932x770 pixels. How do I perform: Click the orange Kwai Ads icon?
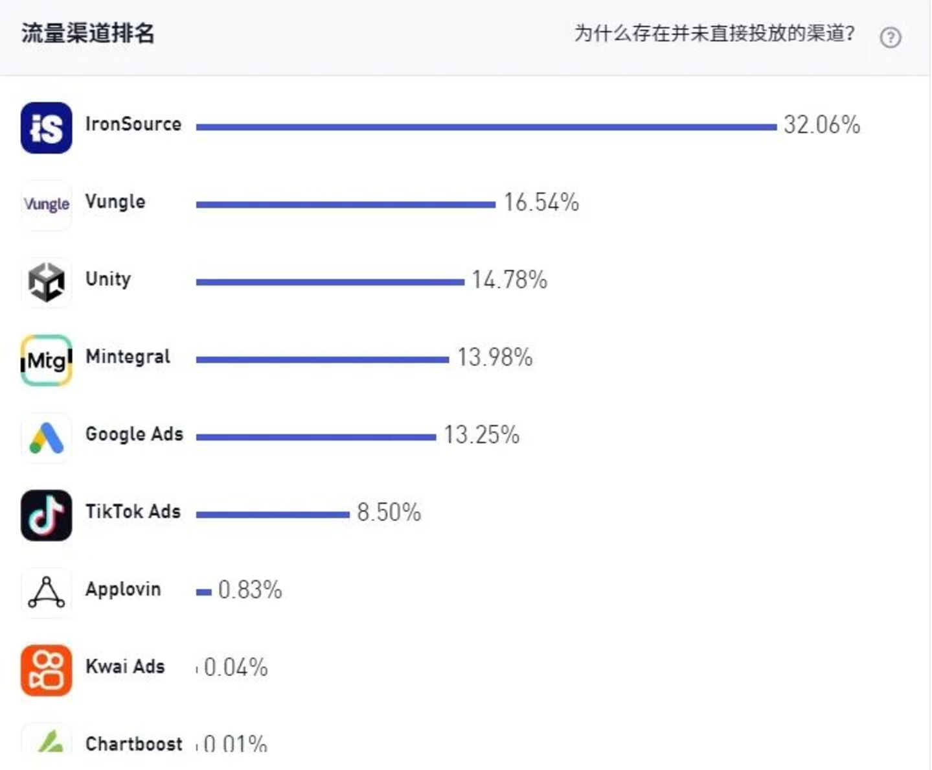(46, 670)
